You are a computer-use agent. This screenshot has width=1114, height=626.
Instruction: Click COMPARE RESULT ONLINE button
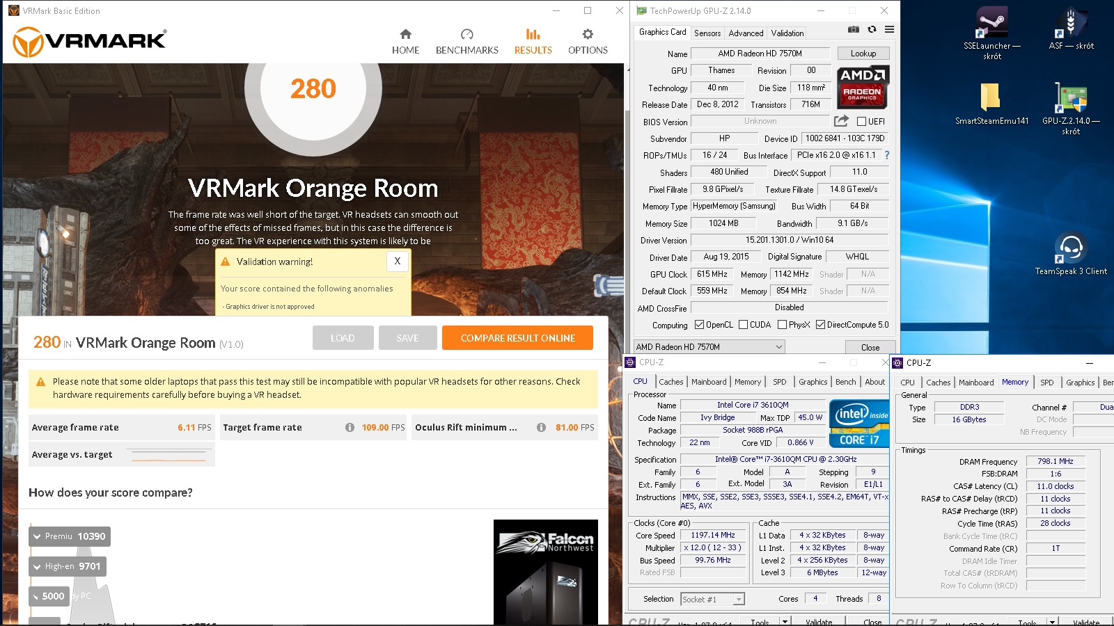click(x=517, y=338)
